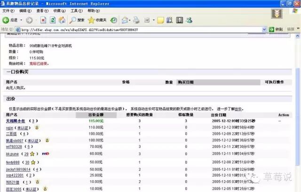Refresh the page with green arrows icon
The height and width of the screenshot is (192, 301).
[53, 20]
